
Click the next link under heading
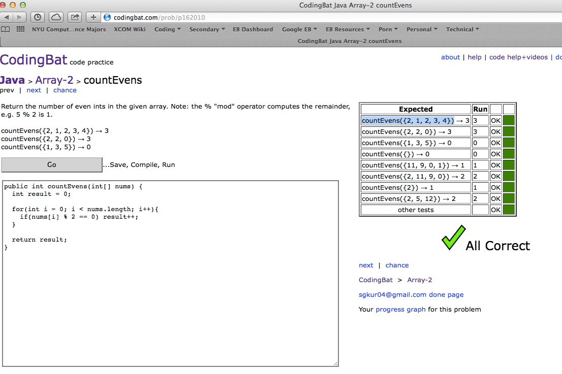pos(34,90)
